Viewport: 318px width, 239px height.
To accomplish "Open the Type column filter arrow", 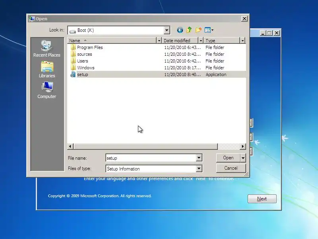I will coord(242,41).
